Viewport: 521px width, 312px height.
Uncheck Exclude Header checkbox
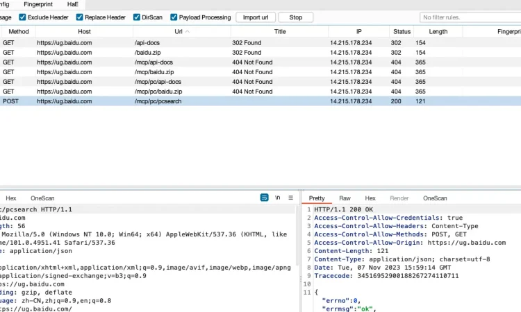[x=22, y=17]
